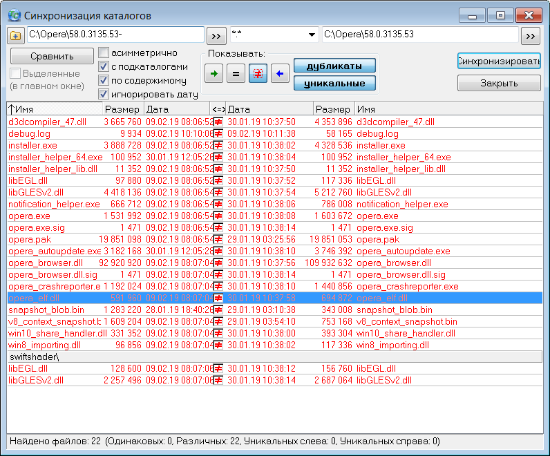Enable the асимметрично checkbox
This screenshot has width=550, height=456.
(104, 53)
